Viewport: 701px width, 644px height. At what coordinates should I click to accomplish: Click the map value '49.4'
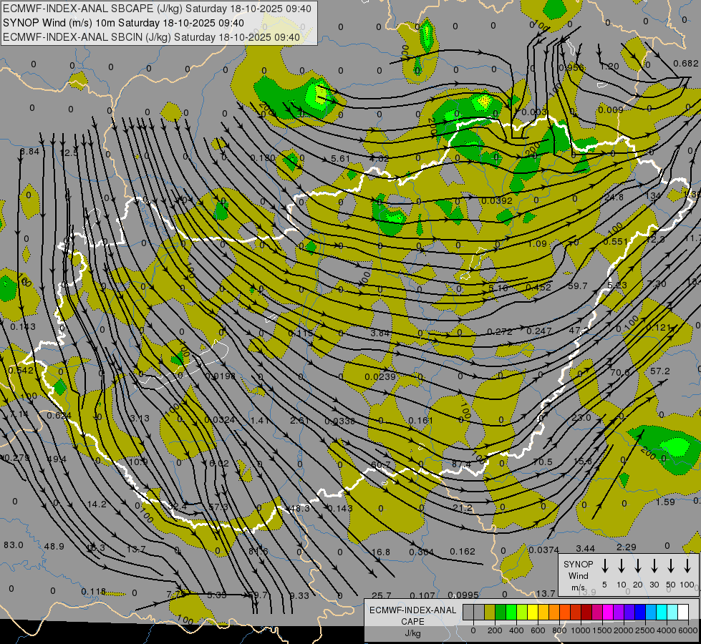(57, 459)
